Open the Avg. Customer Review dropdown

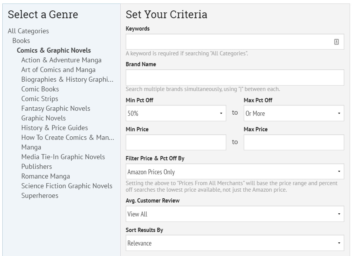(234, 214)
